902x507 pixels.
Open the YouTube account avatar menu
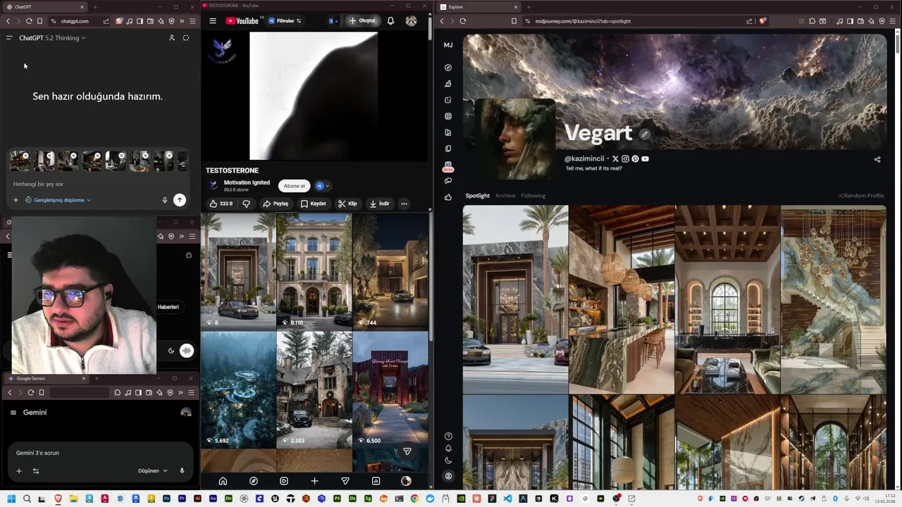(x=411, y=21)
